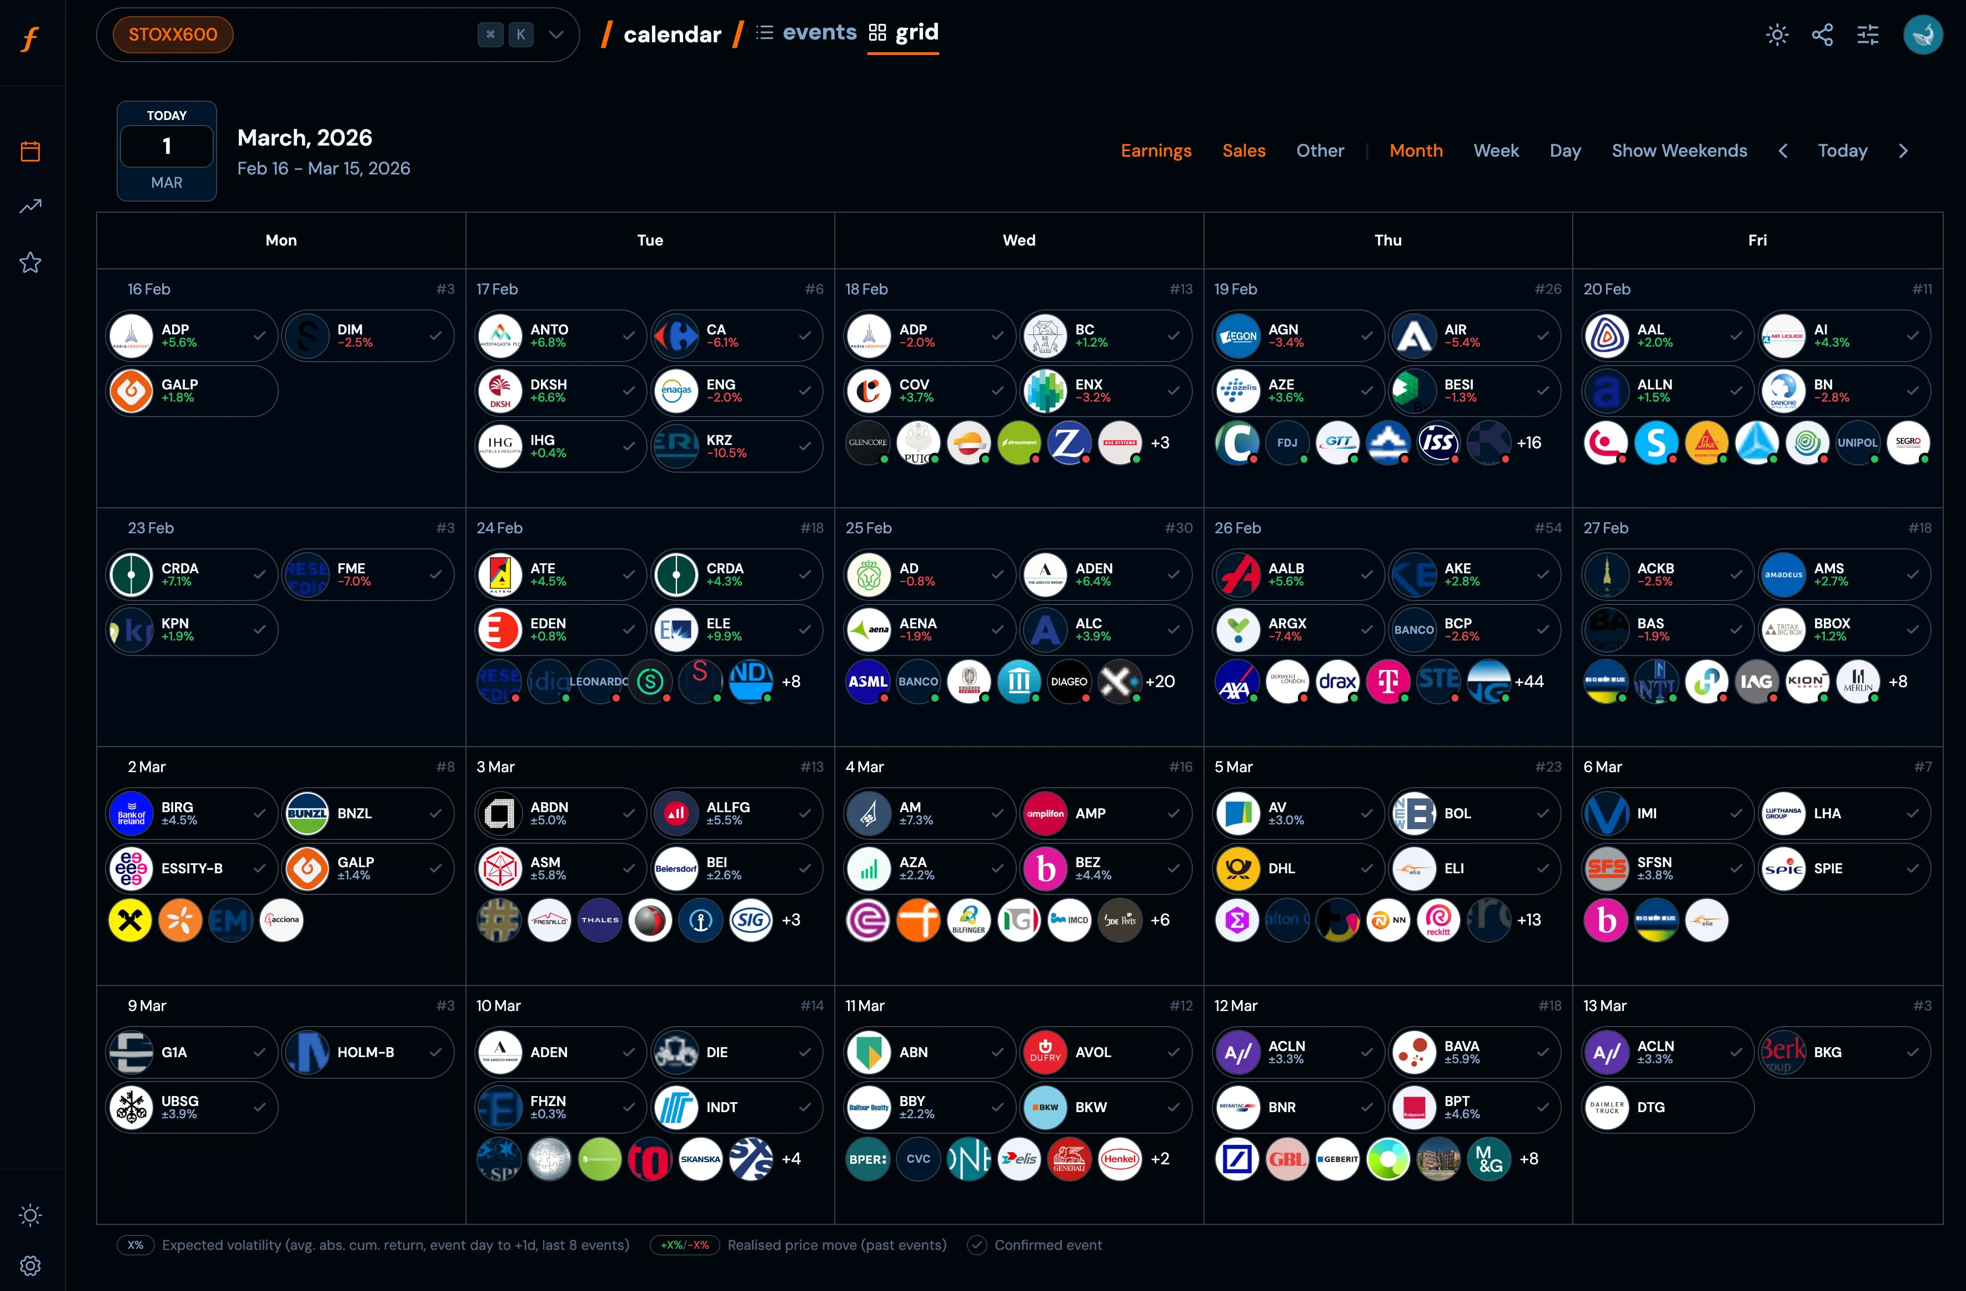The height and width of the screenshot is (1291, 1966).
Task: Expand the STOXX600 universe dropdown chevron
Action: pyautogui.click(x=556, y=34)
